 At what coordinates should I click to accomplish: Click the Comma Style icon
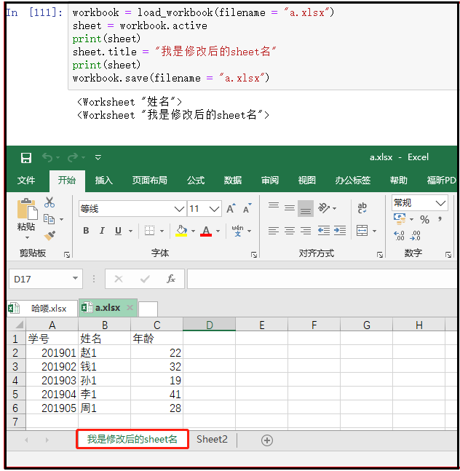(440, 219)
